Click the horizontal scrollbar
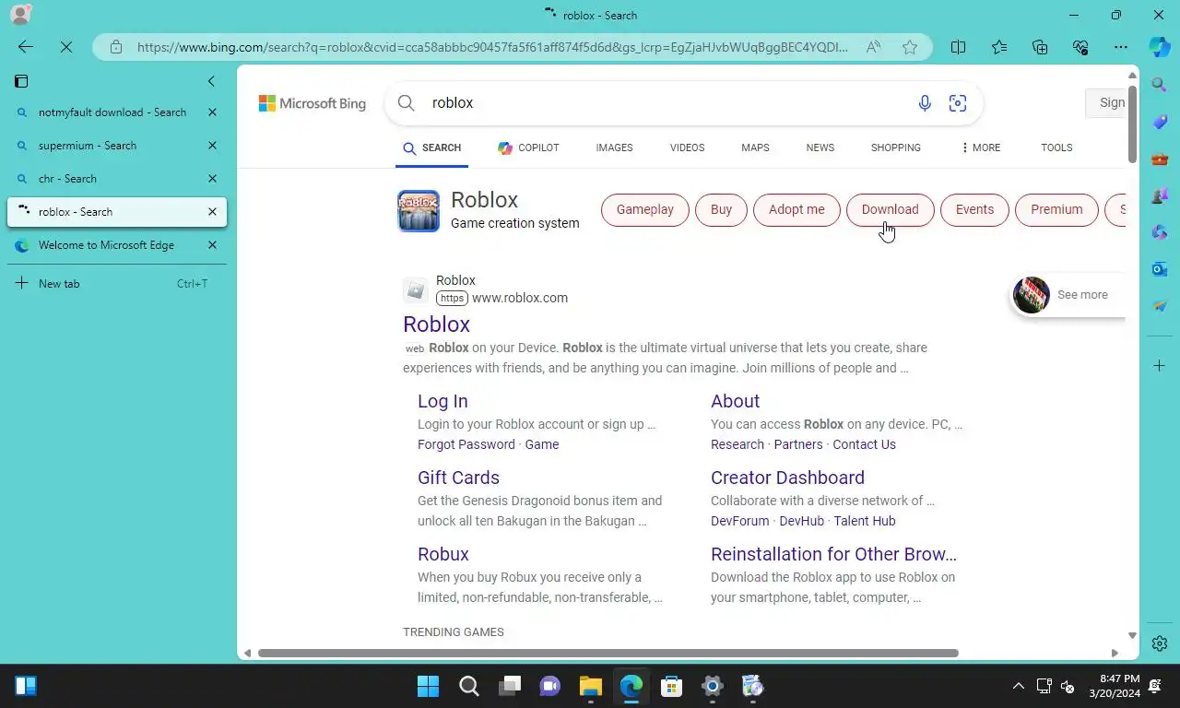 click(608, 653)
